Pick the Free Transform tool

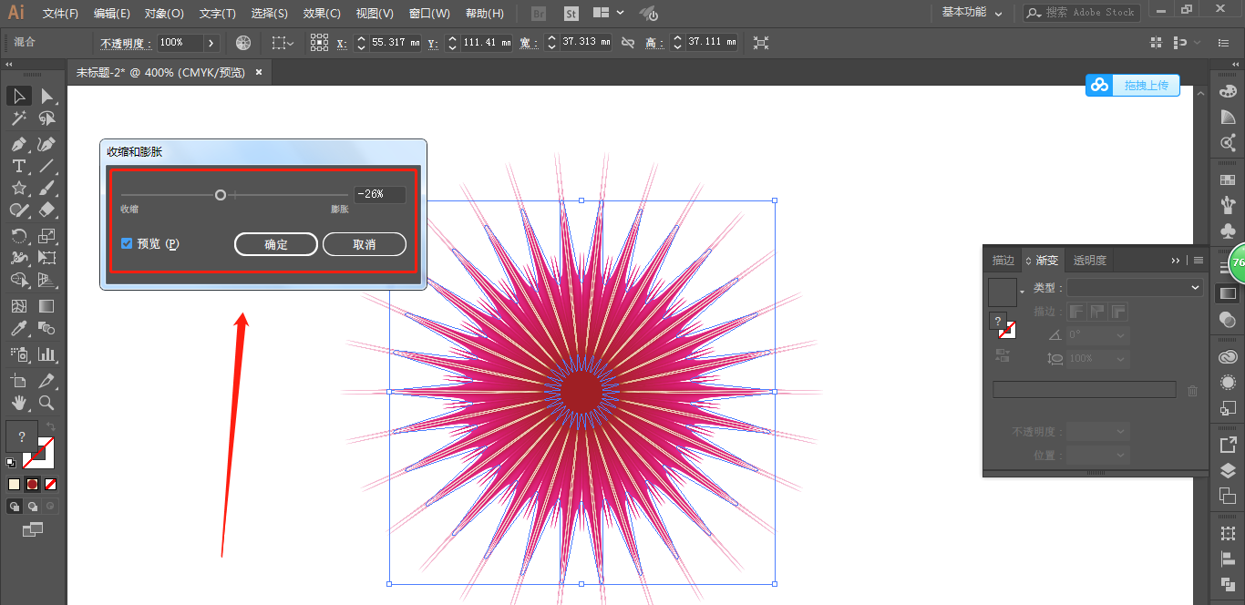(46, 258)
